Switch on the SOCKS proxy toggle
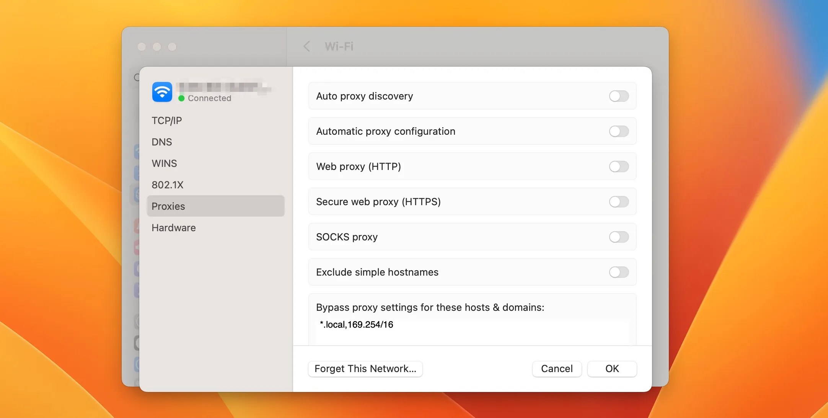 (619, 237)
